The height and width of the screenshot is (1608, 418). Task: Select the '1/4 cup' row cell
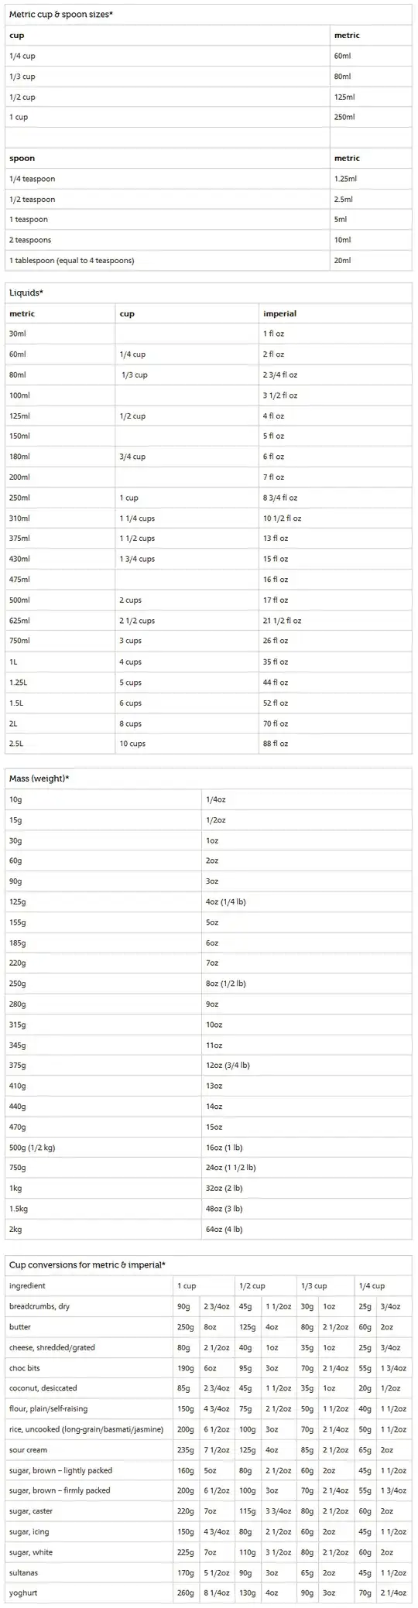coord(168,56)
